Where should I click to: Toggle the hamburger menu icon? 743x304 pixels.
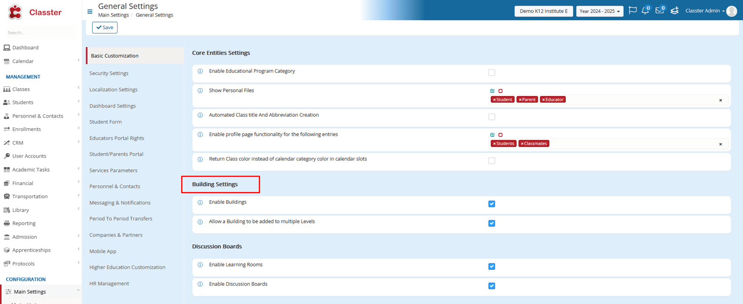[90, 11]
